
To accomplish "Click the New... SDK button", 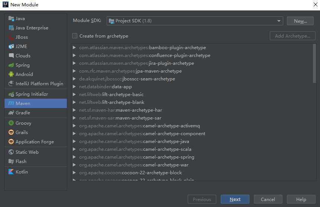I will point(300,21).
